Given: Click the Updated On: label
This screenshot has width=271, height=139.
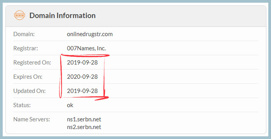Looking at the screenshot, I should pos(30,91).
